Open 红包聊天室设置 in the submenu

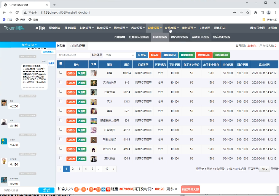coord(139,37)
